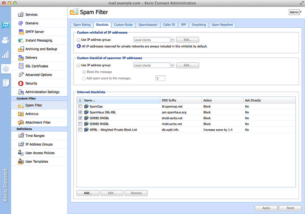
Task: Click the spam score input field
Action: click(x=160, y=79)
